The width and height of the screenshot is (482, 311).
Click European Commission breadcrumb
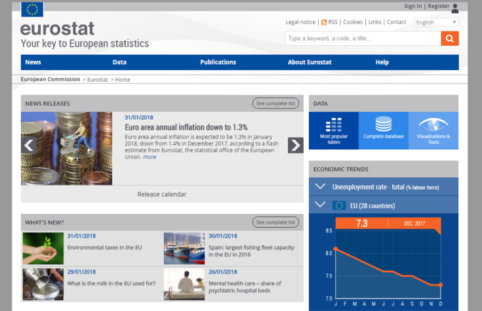point(50,79)
